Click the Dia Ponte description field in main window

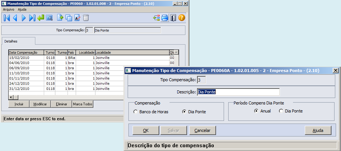coord(127,30)
